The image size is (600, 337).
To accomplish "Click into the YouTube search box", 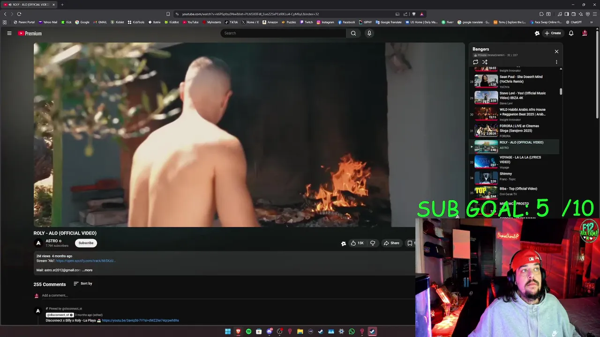I will coord(284,33).
